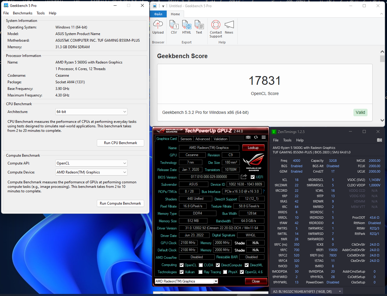Switch to the Sensors tab in GPU-Z
Viewport: 387px width, 296px height.
click(186, 139)
